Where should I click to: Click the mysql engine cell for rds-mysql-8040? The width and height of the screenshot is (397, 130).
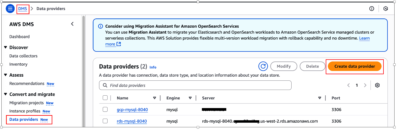(x=172, y=121)
